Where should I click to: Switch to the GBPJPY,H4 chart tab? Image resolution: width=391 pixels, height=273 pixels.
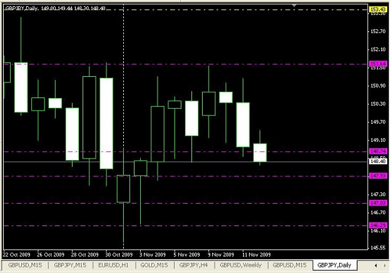(193, 265)
